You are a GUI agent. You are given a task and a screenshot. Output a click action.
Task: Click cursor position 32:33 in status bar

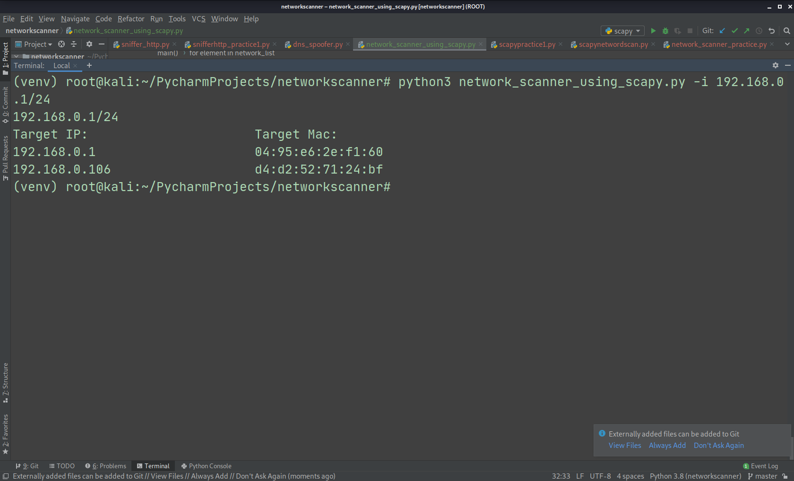561,476
